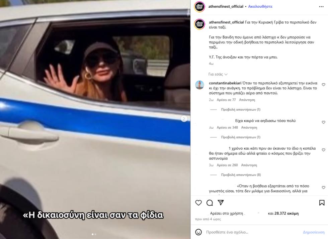Like the post with the heart icon
Viewport: 328px width, 239px height.
[198, 203]
